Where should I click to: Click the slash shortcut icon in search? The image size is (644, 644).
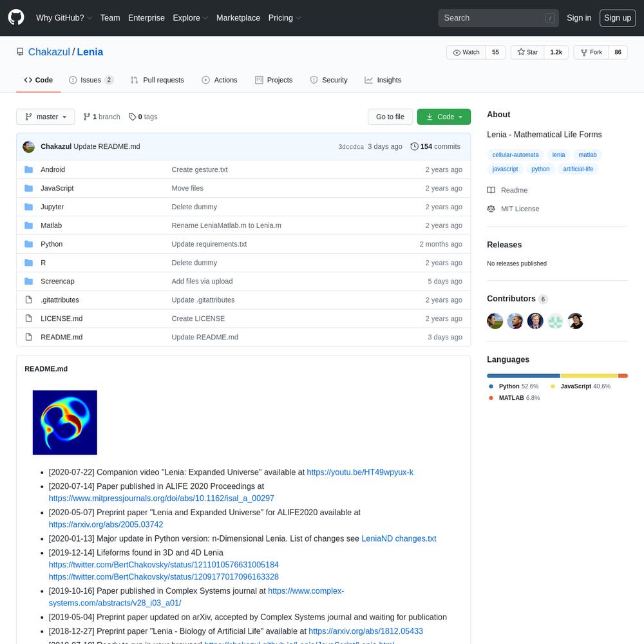coord(550,18)
